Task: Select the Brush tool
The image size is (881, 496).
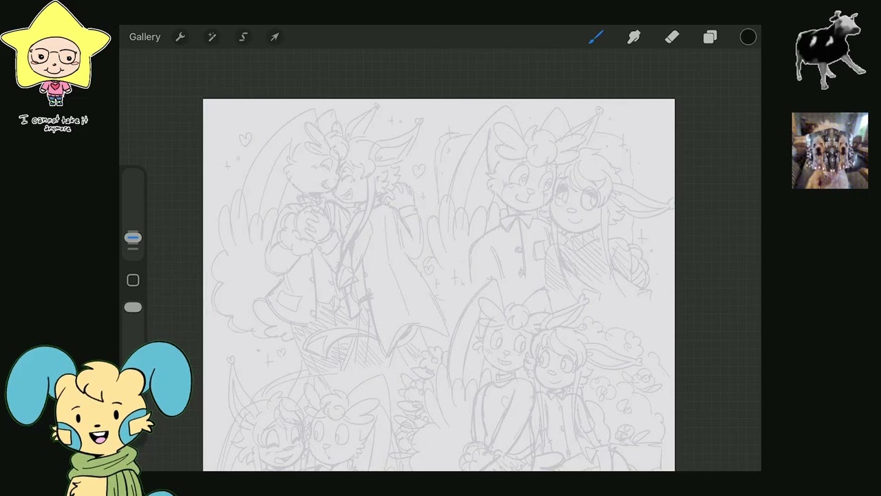Action: [x=596, y=37]
